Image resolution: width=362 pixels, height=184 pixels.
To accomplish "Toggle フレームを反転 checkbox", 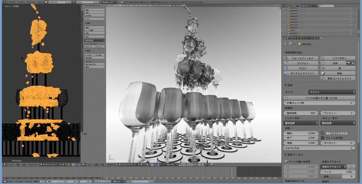I will tap(323, 138).
